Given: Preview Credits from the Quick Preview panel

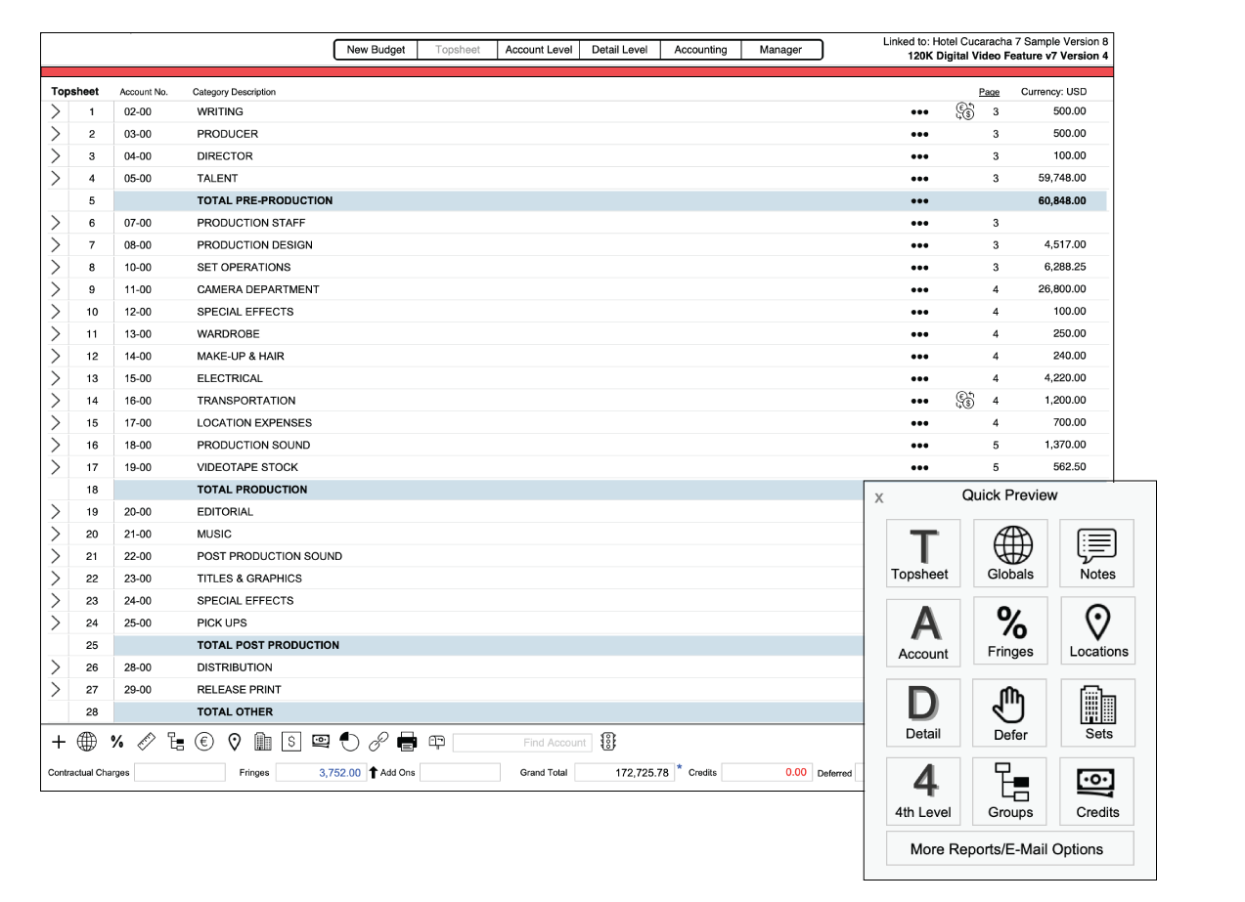Looking at the screenshot, I should click(x=1096, y=791).
